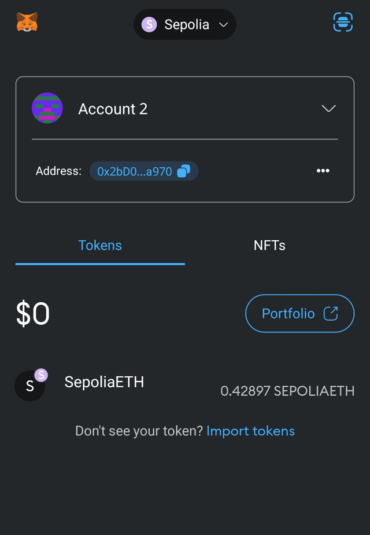Open the Sepolia network selector dropdown
Screen dimensions: 370x535
tap(184, 24)
